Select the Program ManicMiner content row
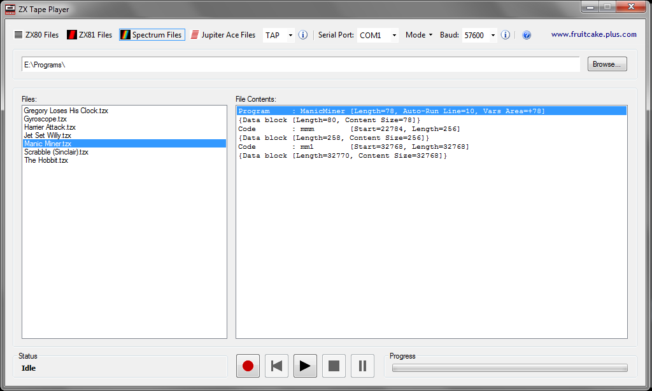The height and width of the screenshot is (391, 652). (x=432, y=111)
